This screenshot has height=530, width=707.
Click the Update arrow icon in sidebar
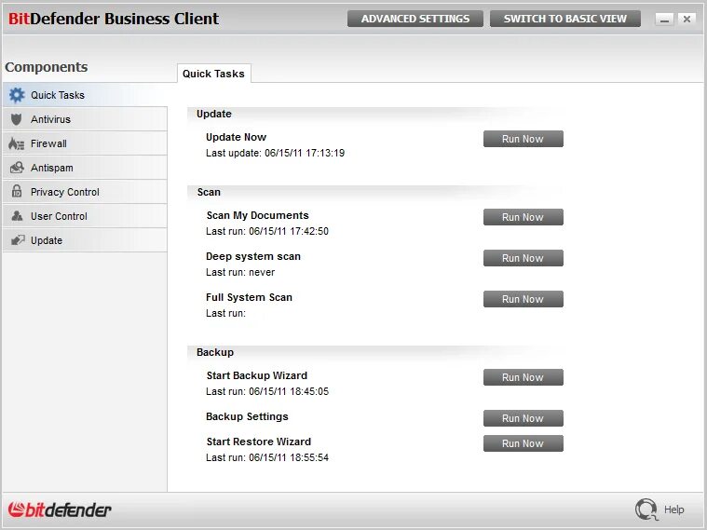pos(18,240)
